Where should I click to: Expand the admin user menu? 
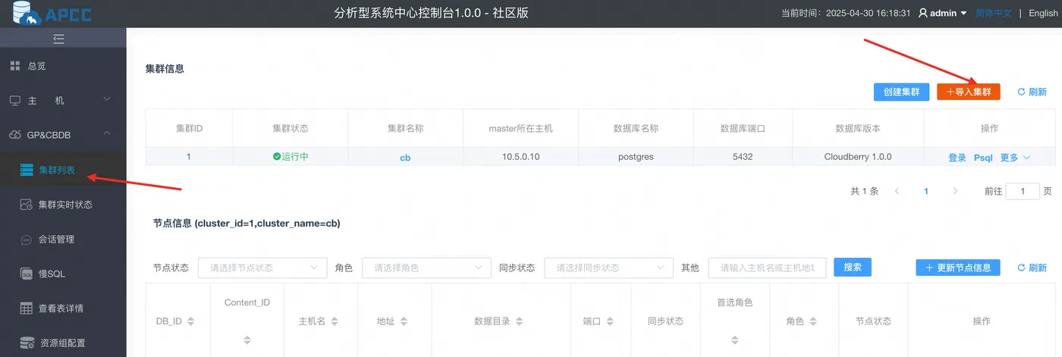[x=943, y=13]
